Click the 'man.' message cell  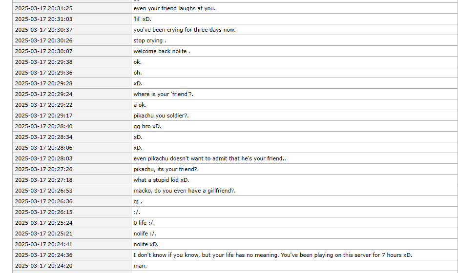(x=140, y=266)
